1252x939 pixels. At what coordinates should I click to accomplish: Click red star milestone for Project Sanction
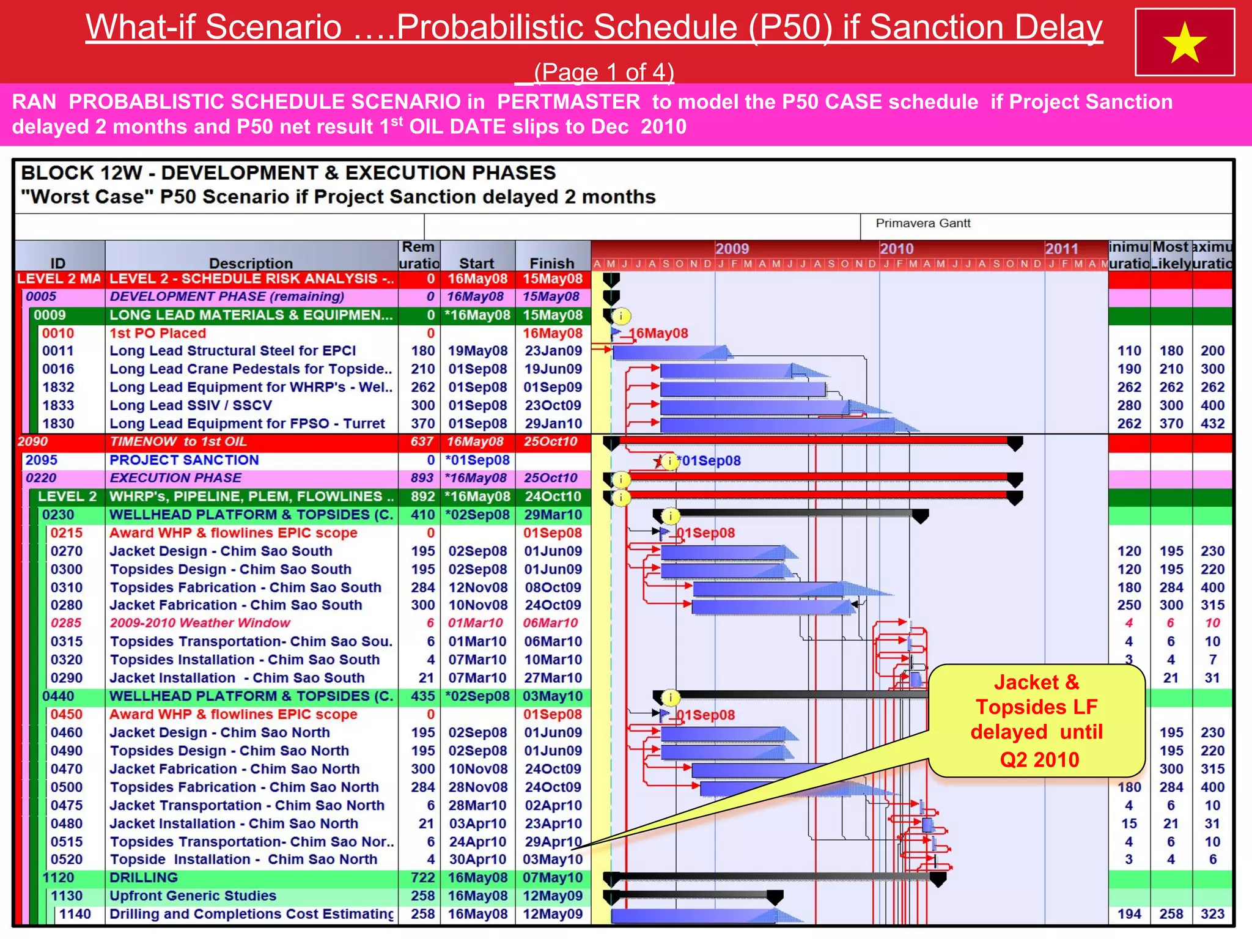click(658, 461)
